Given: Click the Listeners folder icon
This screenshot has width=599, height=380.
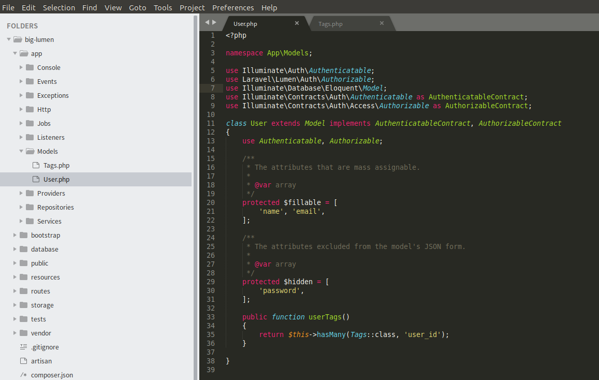Looking at the screenshot, I should pos(30,137).
